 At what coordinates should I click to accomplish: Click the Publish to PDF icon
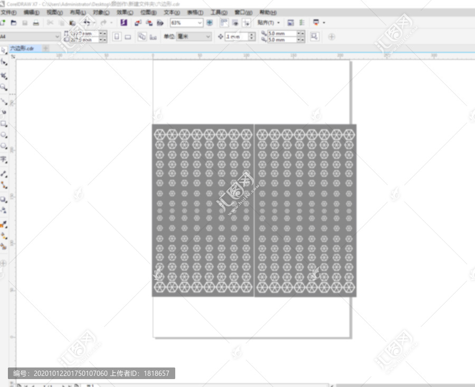[160, 23]
